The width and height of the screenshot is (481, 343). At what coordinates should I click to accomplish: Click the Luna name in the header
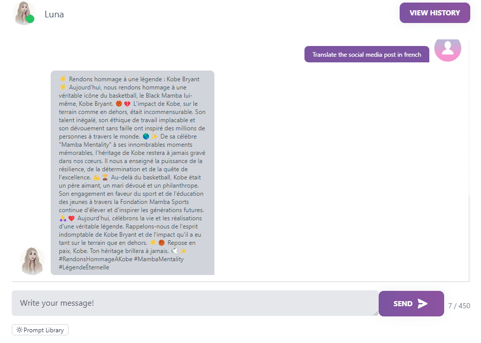click(x=54, y=14)
